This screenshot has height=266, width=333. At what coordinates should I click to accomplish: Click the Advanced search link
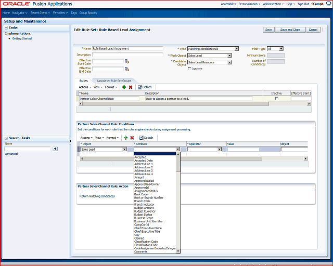[x=11, y=154]
